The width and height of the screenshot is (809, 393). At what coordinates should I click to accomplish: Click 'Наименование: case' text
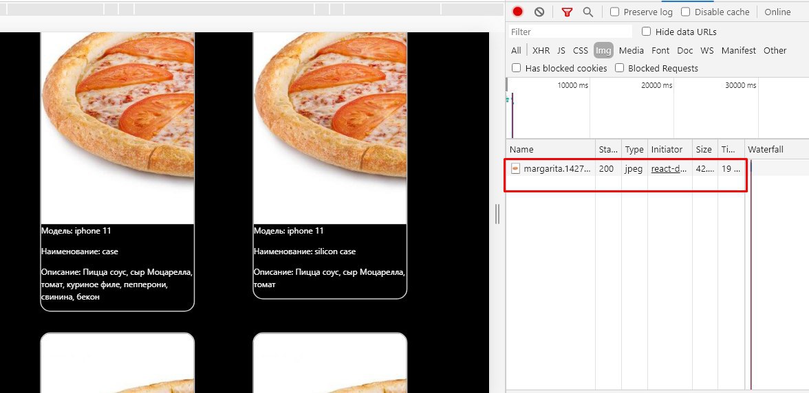tap(80, 251)
